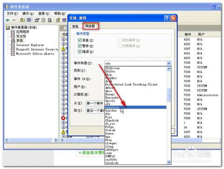
Task: Open the 查看(V) menu
Action: coord(44,14)
